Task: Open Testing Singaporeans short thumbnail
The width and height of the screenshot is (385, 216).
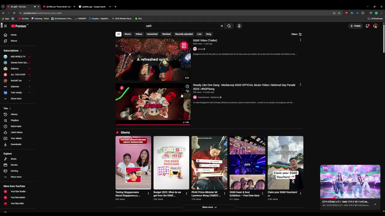Action: pos(133,163)
